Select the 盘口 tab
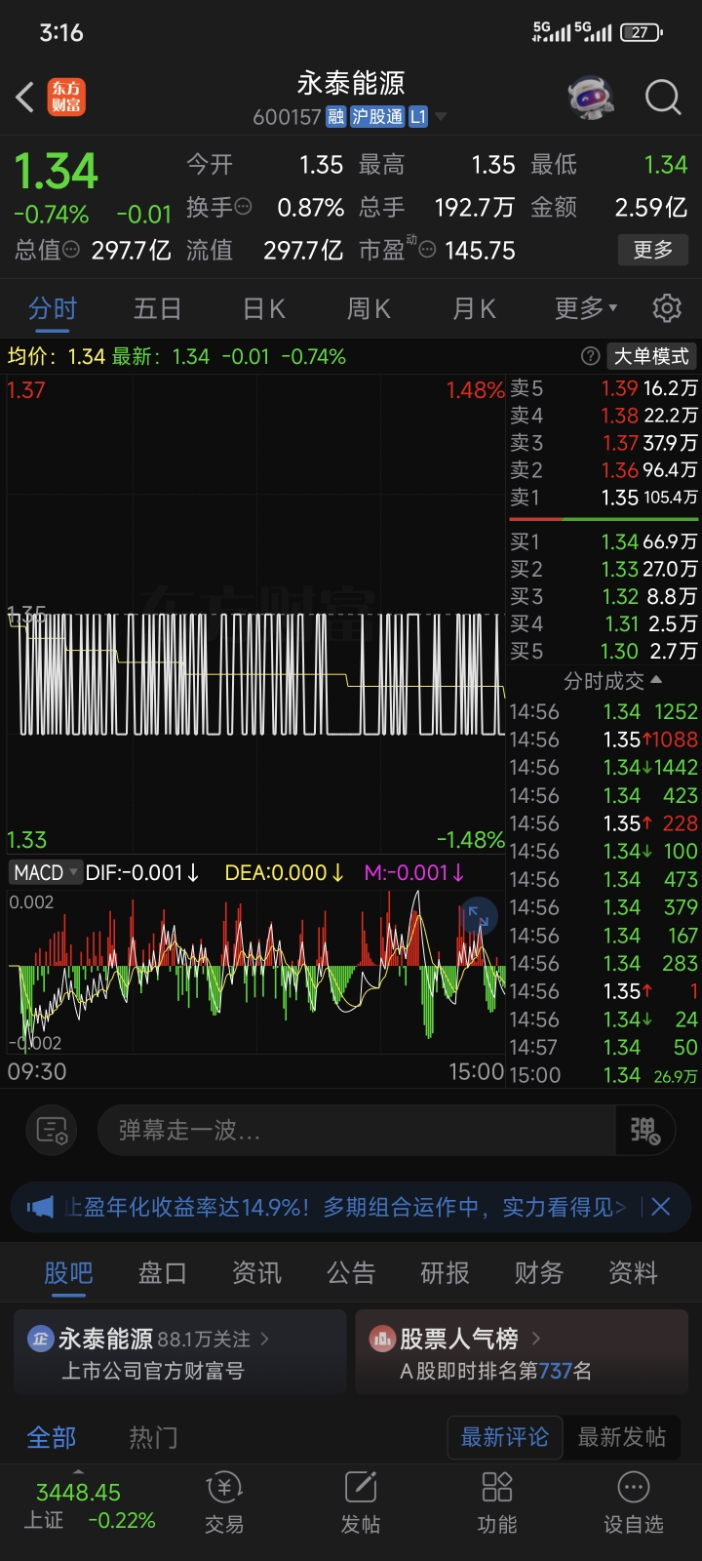Screen dimensions: 702x1561 (x=162, y=1272)
